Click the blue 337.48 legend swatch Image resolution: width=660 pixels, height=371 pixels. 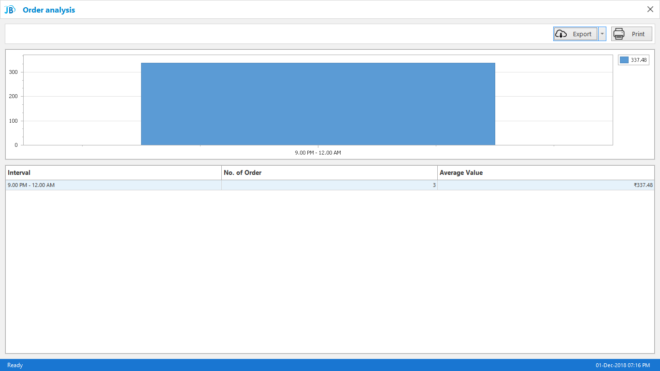click(x=624, y=60)
